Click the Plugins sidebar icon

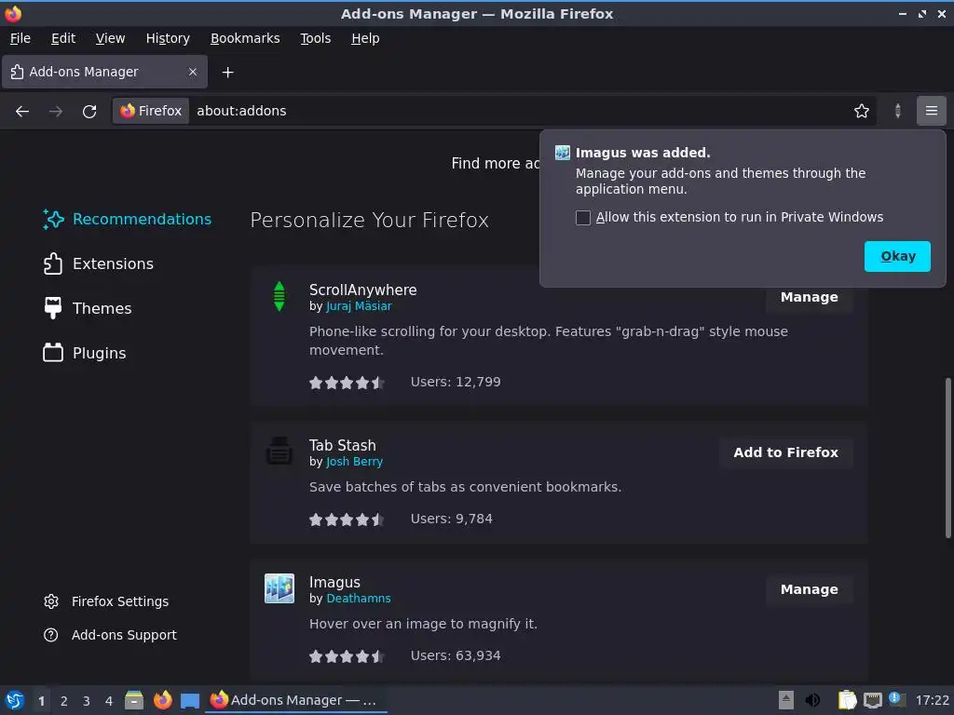pyautogui.click(x=53, y=353)
